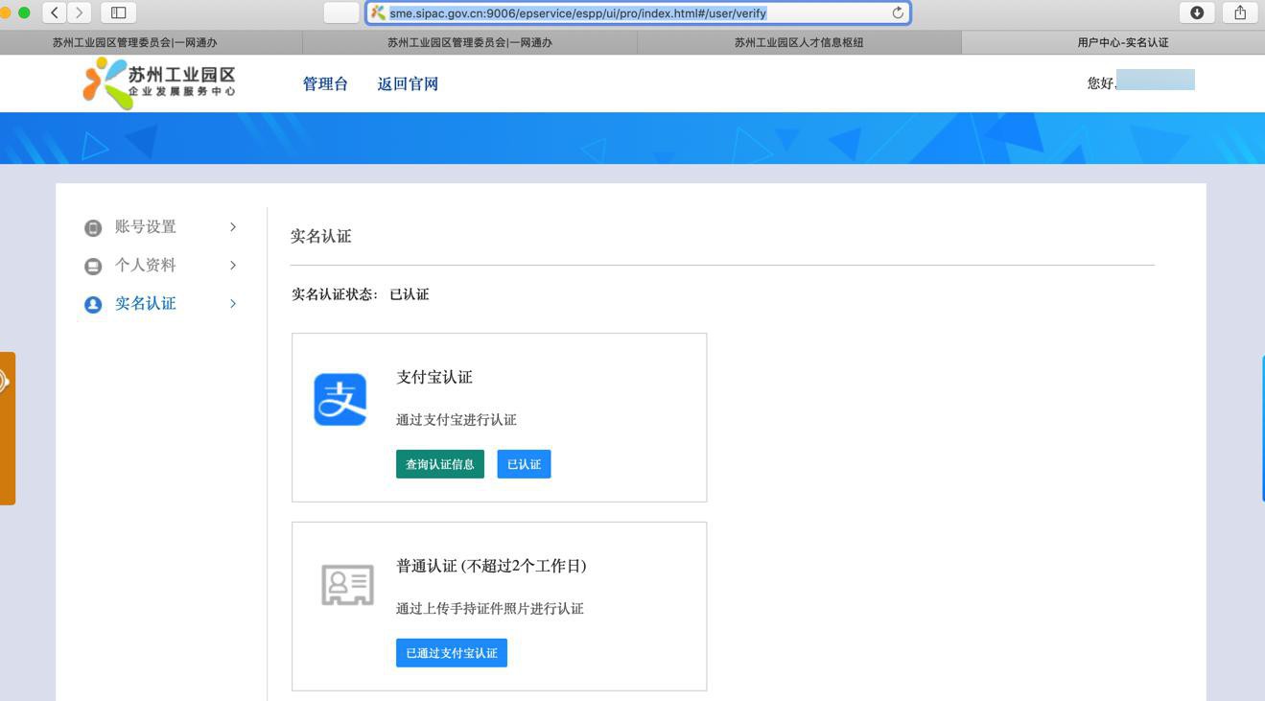The width and height of the screenshot is (1265, 701).
Task: Click the 您好 user greeting
Action: (x=1101, y=83)
